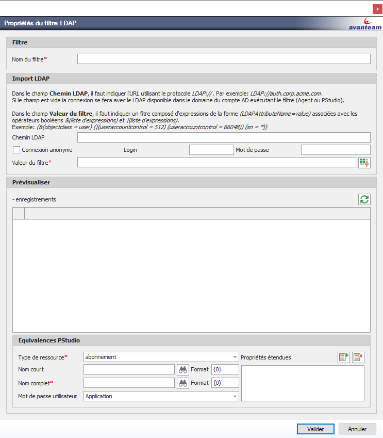
Task: Click the avanteam logo
Action: click(x=365, y=24)
